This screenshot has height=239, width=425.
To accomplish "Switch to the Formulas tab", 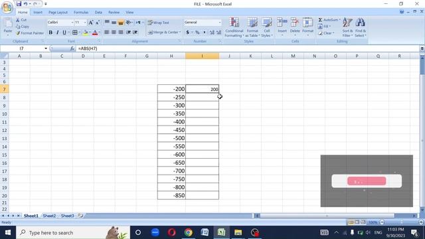I will [81, 13].
